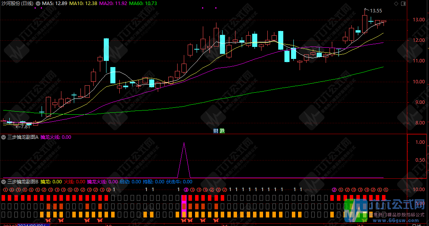
Task: Open the dropdown next to 沙河股份 (日线)
Action: tap(38, 3)
